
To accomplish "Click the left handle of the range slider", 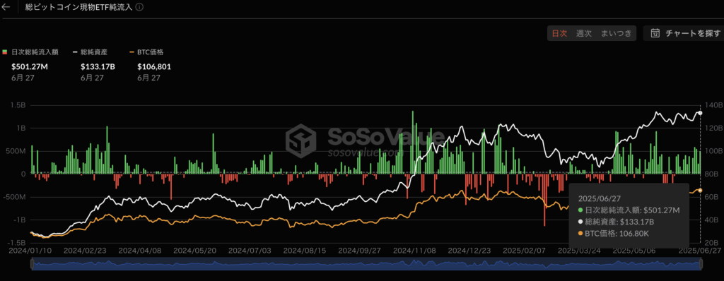I will pos(33,264).
